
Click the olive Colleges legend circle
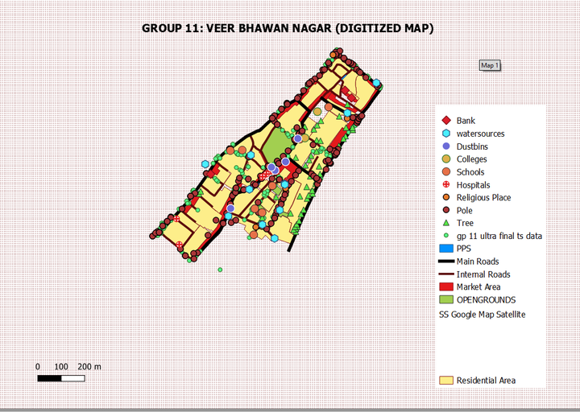pos(445,159)
